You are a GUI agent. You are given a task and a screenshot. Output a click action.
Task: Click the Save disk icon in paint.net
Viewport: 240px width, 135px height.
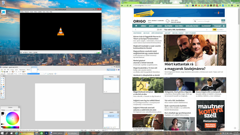pos(4,72)
